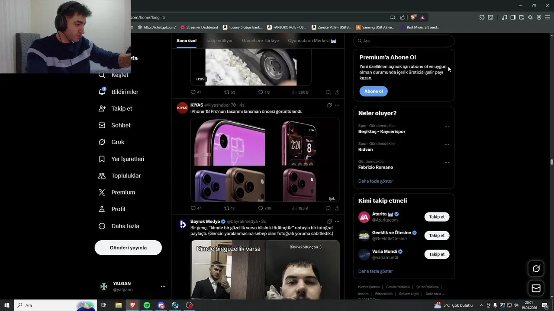
Task: Click the page vertical scrollbar thumb
Action: (x=552, y=162)
